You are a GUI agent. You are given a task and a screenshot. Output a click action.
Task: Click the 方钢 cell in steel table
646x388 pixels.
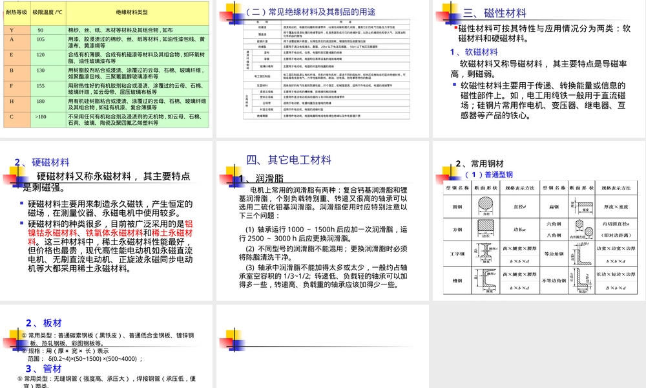point(457,230)
